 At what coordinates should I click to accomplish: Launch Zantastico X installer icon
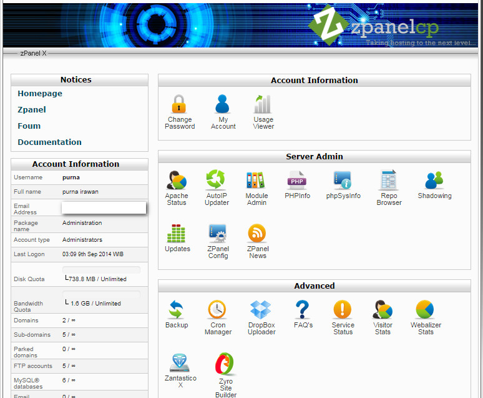pyautogui.click(x=180, y=363)
